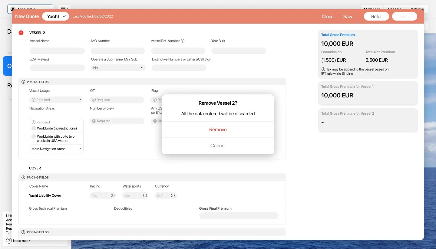Click the Vessel Ref. Number input field
This screenshot has width=436, height=249.
(x=178, y=51)
